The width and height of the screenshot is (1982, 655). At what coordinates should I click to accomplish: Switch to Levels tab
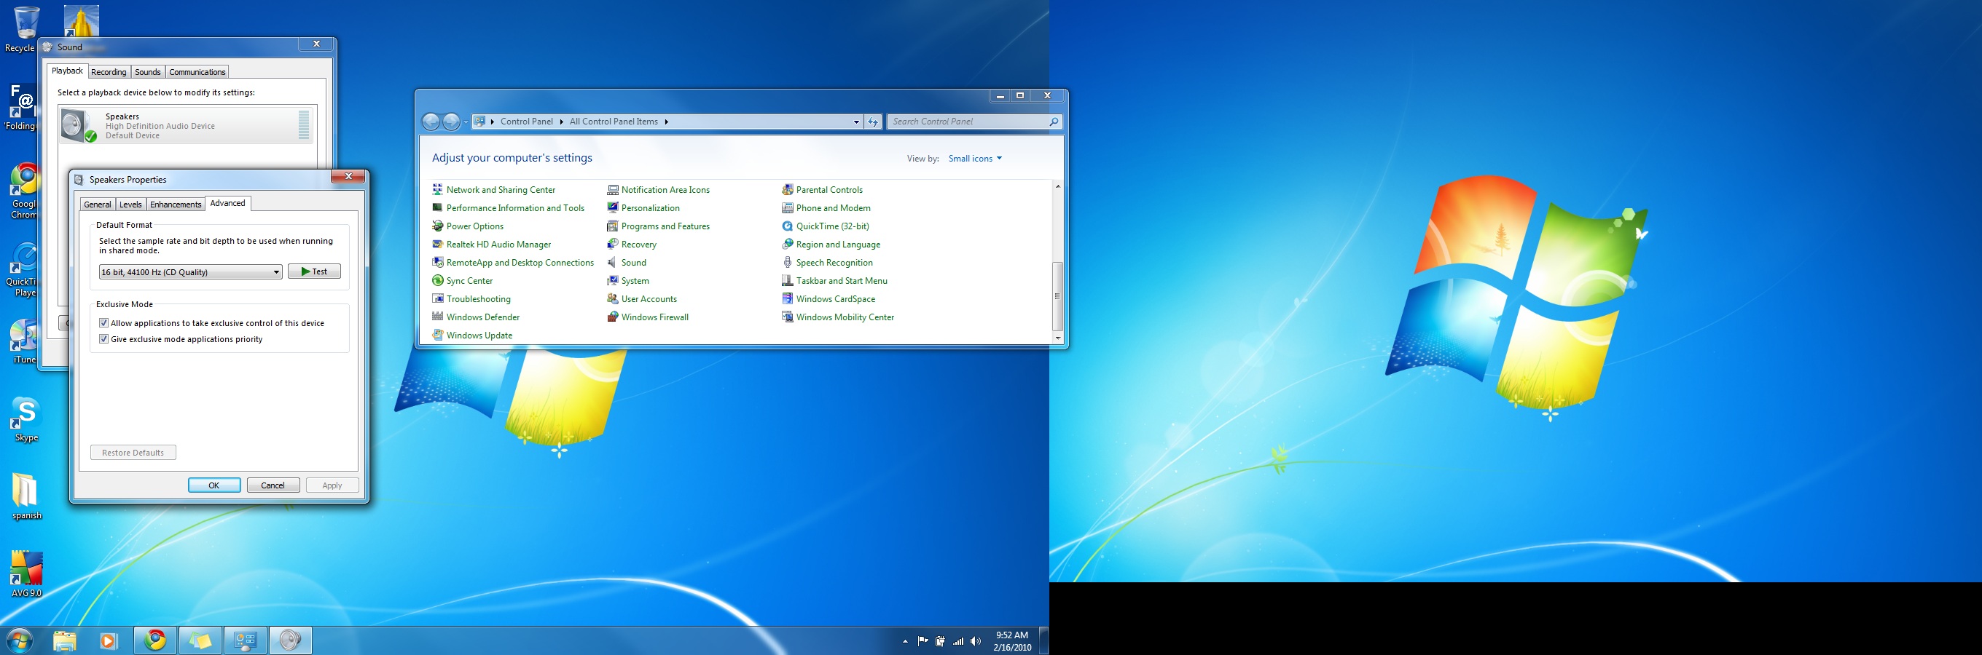(x=131, y=205)
